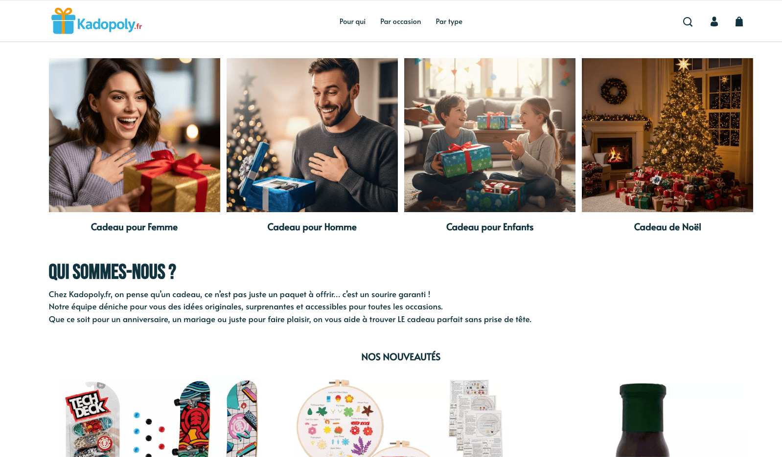The image size is (782, 457).
Task: Open the Cadeau de Noël link
Action: (x=667, y=227)
